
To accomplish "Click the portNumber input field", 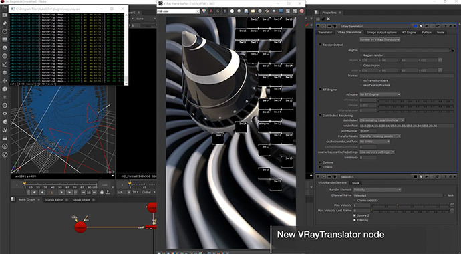I will coord(368,131).
